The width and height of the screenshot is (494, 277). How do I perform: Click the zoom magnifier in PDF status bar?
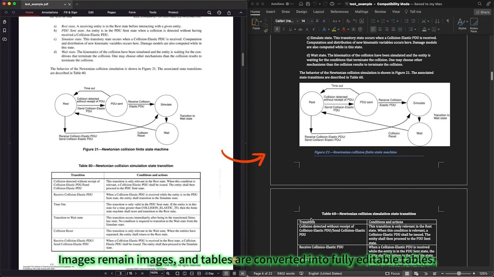tap(168, 273)
